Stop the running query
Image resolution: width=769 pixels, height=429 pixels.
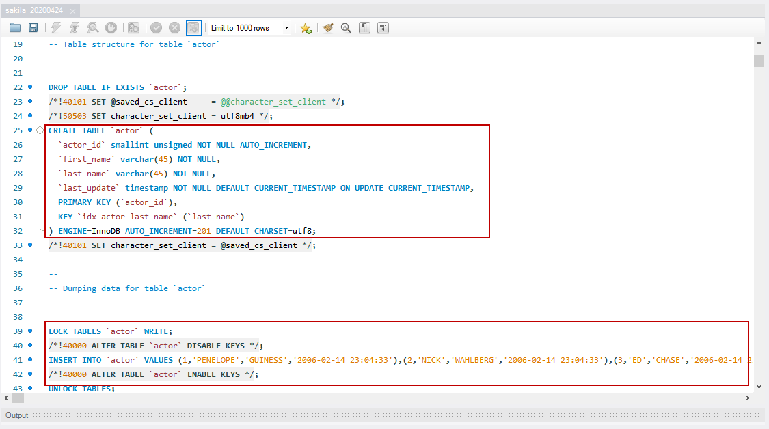click(x=110, y=27)
